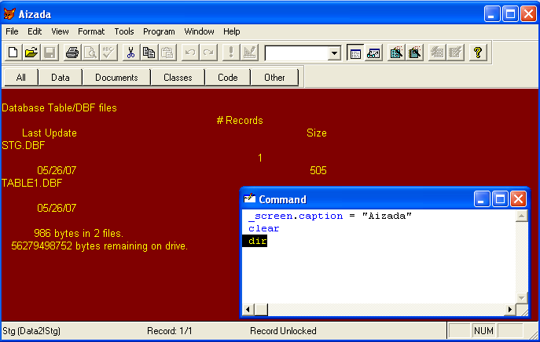540x342 pixels.
Task: Launch the Report wizard icon
Action: click(x=415, y=53)
